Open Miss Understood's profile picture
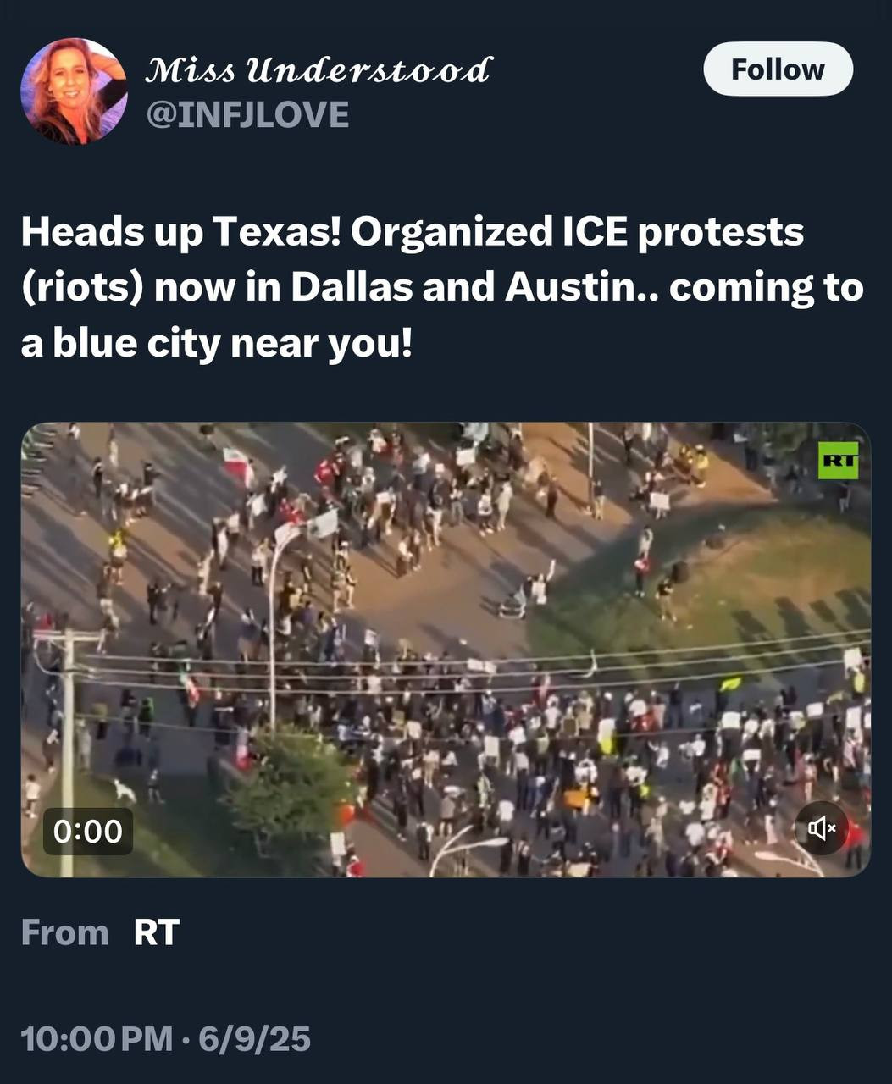This screenshot has height=1084, width=892. click(74, 91)
